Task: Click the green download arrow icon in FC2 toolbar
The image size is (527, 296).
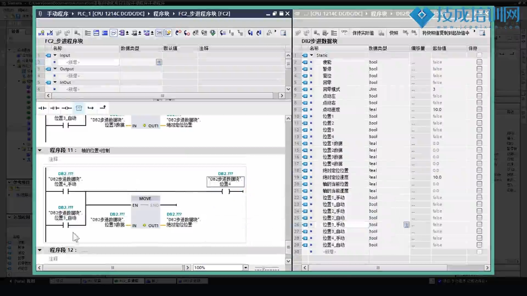Action: (x=213, y=33)
